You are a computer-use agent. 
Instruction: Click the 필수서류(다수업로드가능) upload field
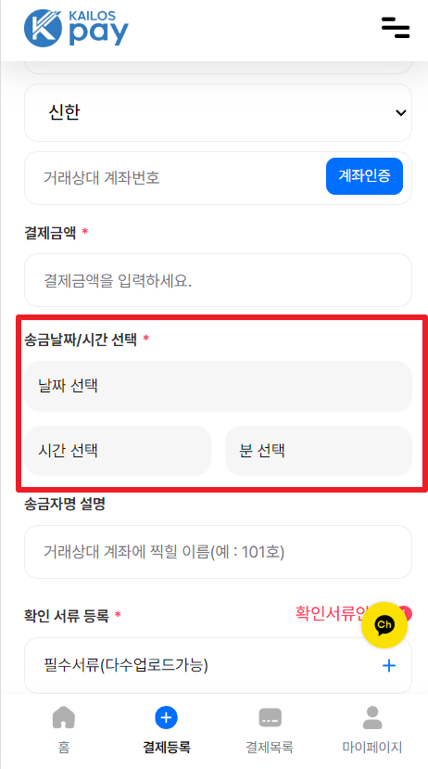coord(218,665)
